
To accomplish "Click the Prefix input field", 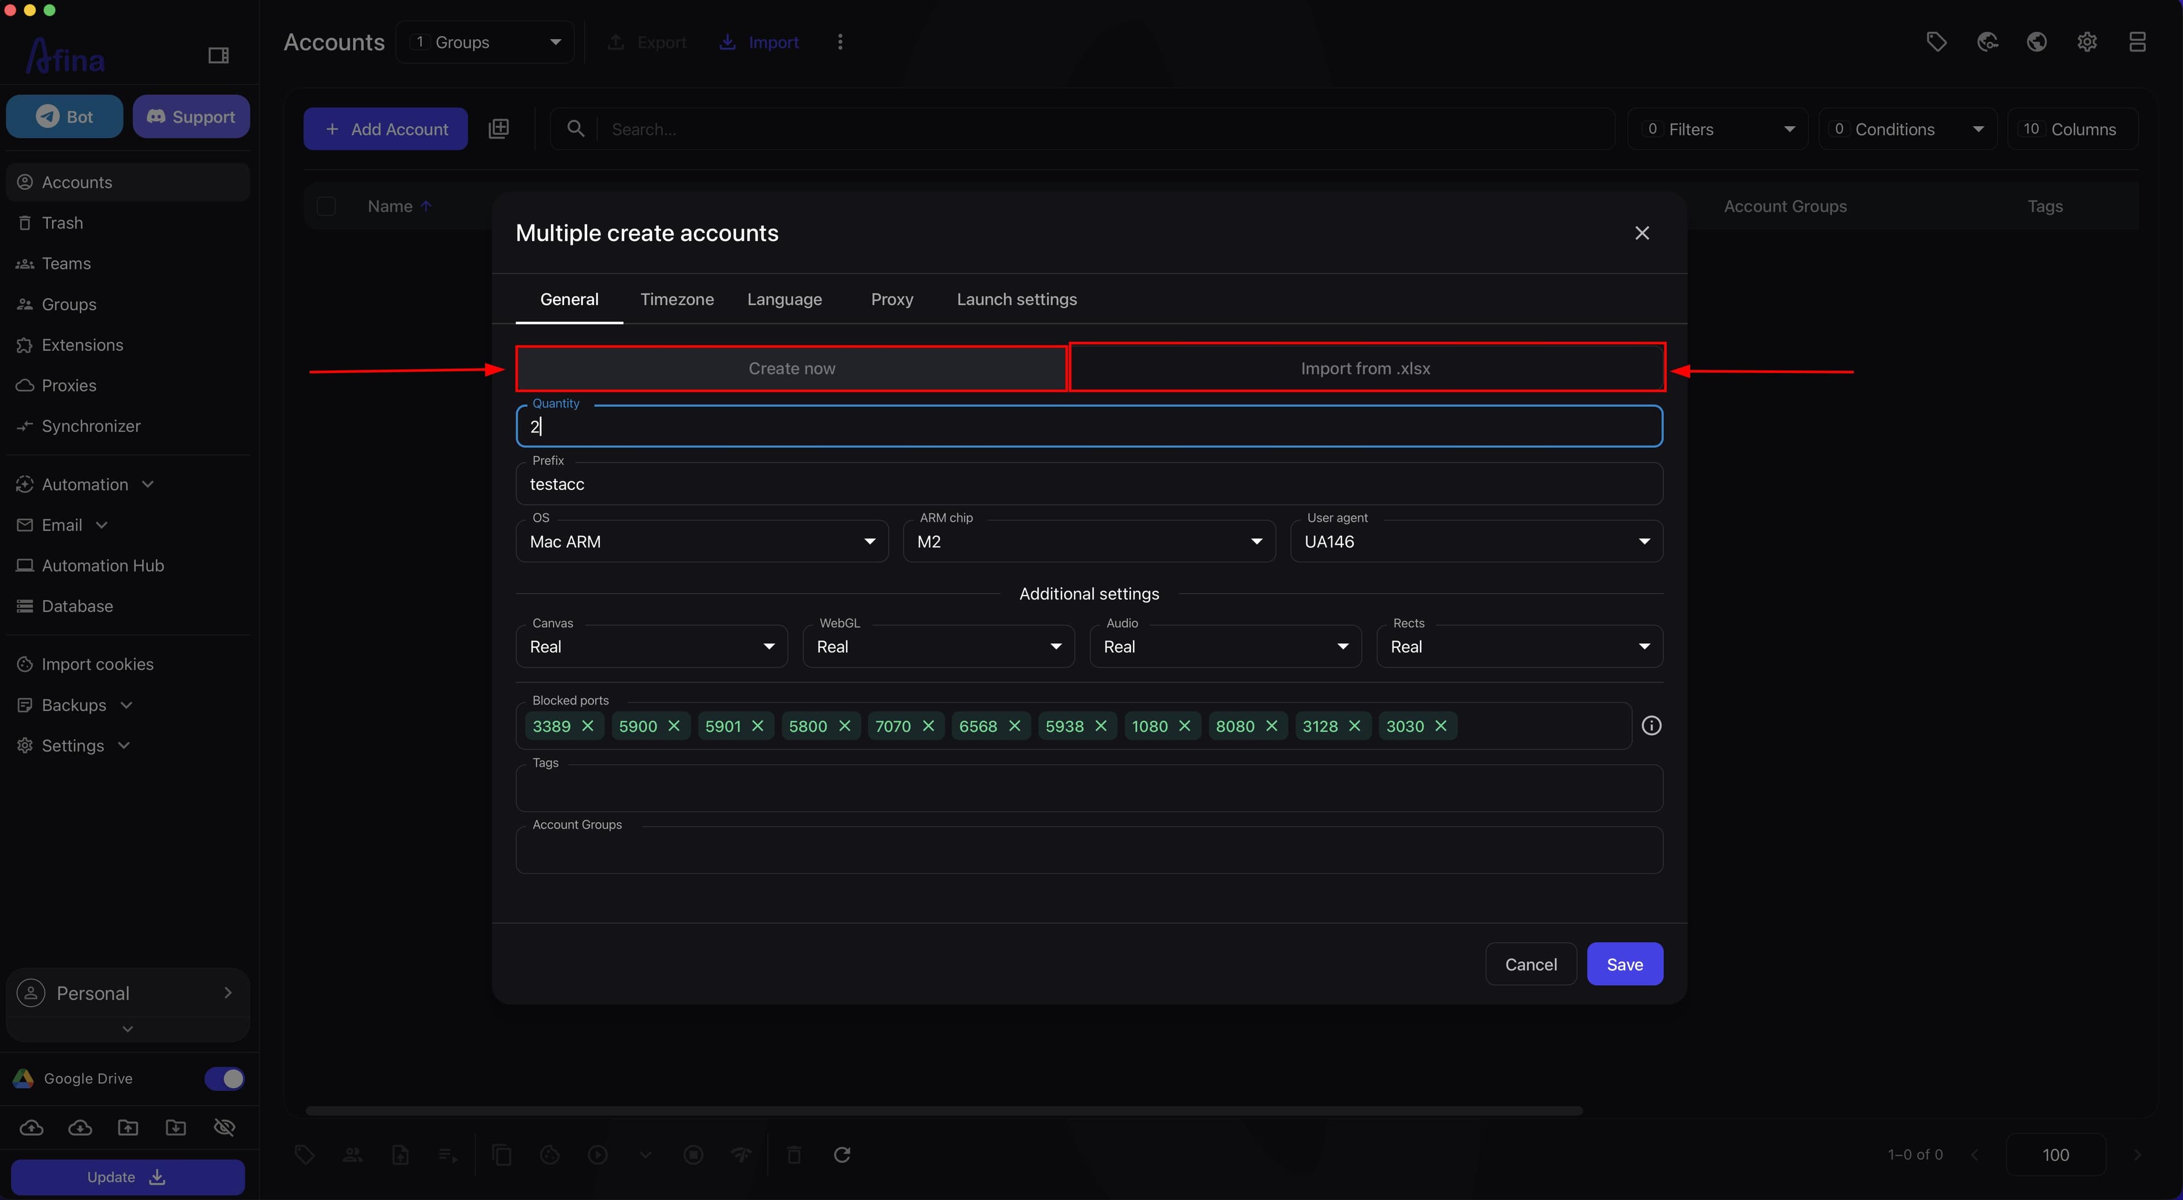I will 1090,484.
